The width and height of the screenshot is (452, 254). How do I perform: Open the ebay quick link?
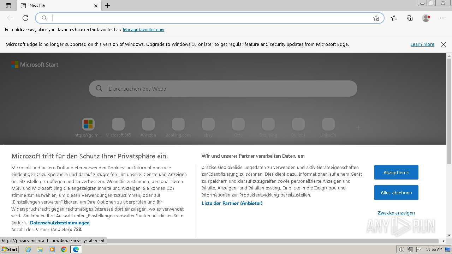coord(208,127)
